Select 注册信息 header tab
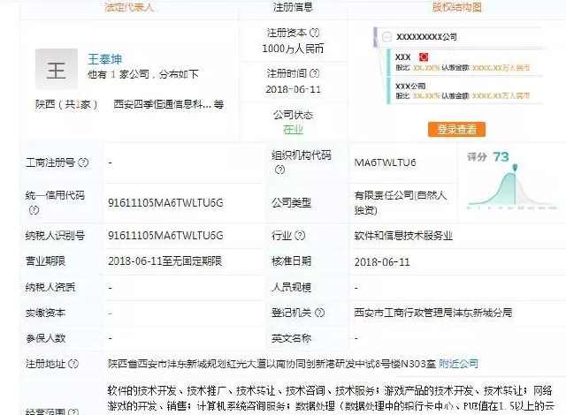The width and height of the screenshot is (566, 415). click(293, 7)
